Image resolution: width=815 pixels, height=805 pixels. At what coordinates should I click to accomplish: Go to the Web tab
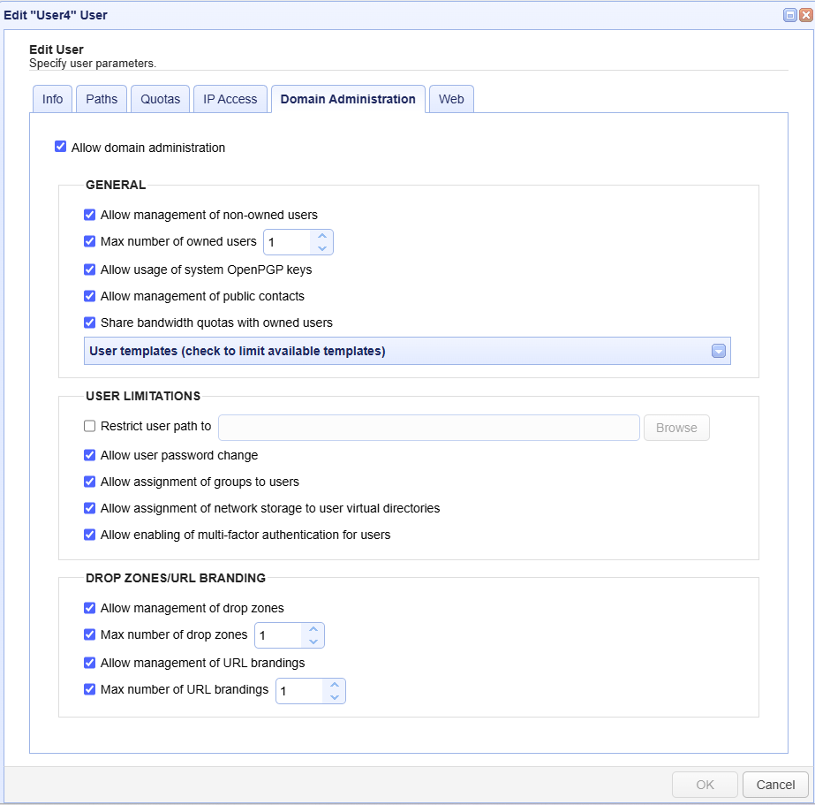[451, 99]
